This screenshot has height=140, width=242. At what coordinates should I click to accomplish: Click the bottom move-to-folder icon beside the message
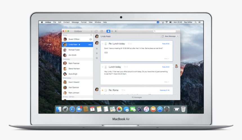[97, 58]
